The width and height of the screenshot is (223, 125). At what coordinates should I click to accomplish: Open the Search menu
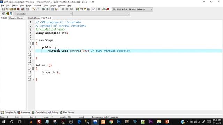tap(15, 6)
